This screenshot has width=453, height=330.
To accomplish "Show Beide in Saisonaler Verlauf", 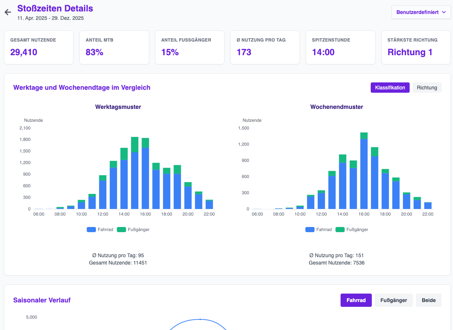I will (428, 300).
